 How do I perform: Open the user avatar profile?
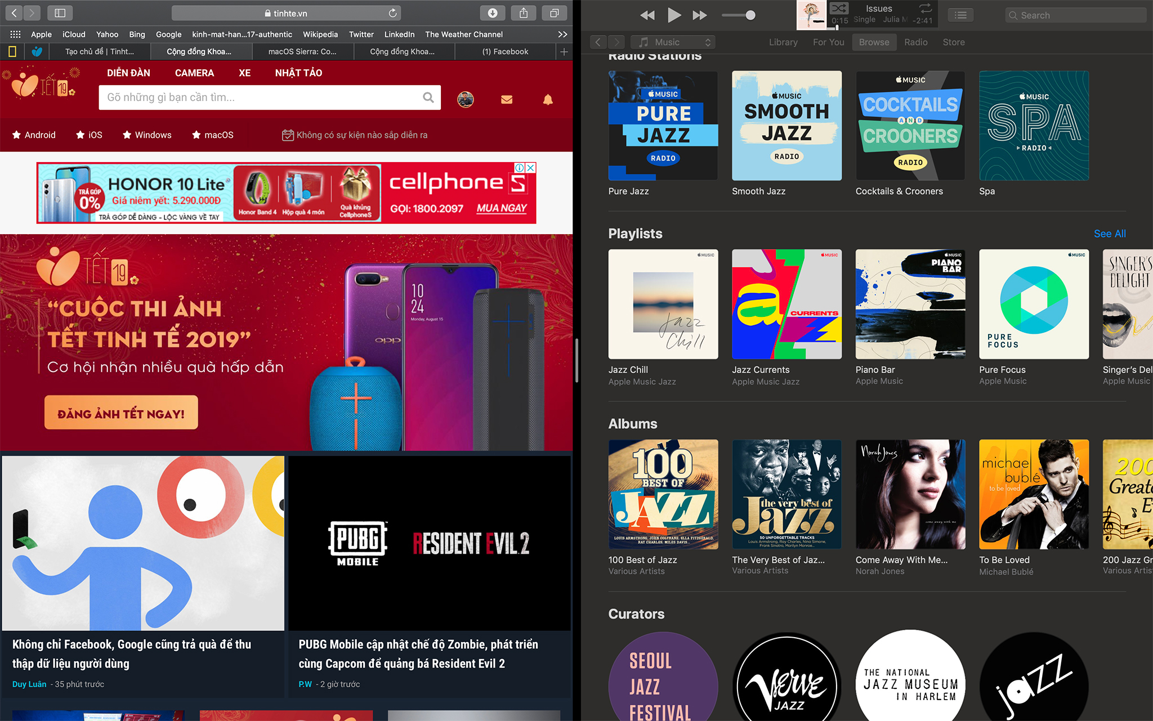pyautogui.click(x=465, y=100)
